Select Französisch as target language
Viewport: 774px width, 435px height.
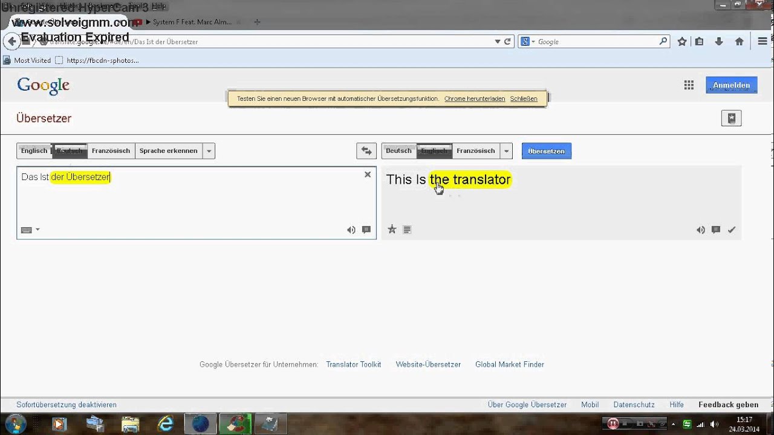point(476,150)
